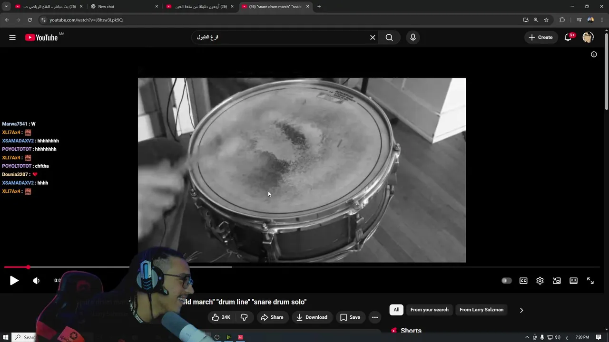Start voice search with the microphone
The height and width of the screenshot is (342, 609).
tap(413, 38)
